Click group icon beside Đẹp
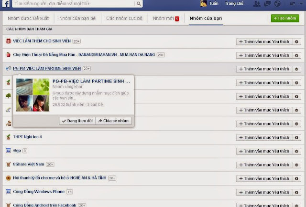This screenshot has height=207, width=306. (x=8, y=151)
